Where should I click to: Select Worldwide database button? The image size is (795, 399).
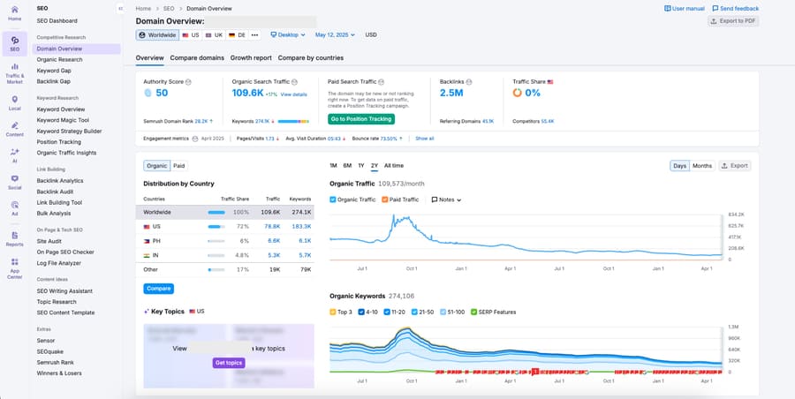(x=158, y=35)
